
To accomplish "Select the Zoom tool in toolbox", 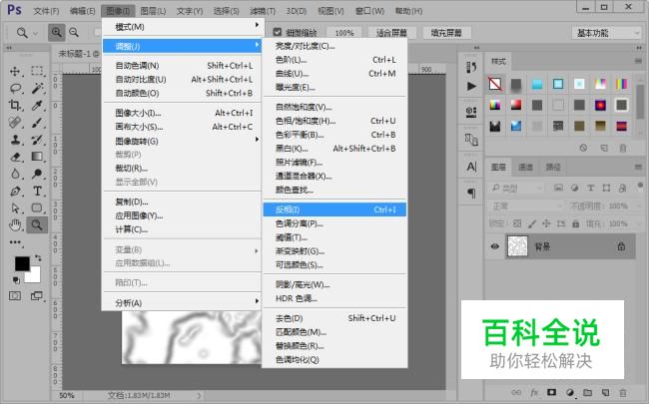I will tap(37, 225).
